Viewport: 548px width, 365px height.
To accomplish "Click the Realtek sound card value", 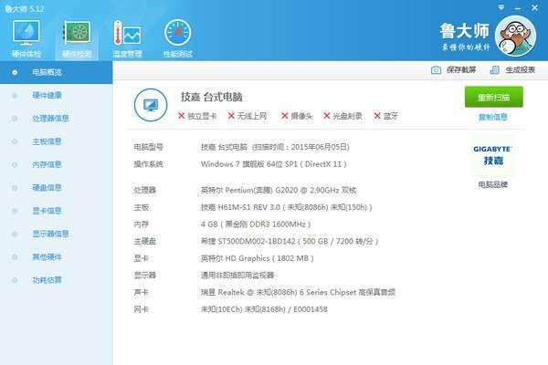I will click(x=298, y=292).
